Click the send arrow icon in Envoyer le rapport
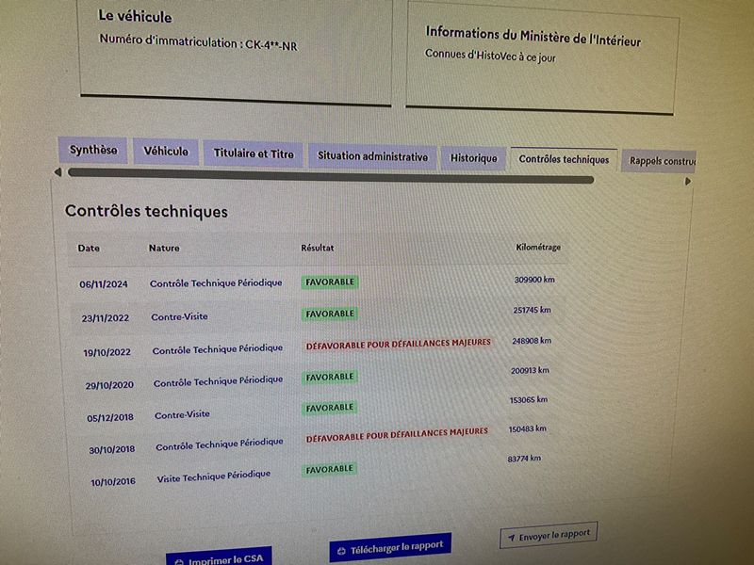This screenshot has width=754, height=565. coord(511,538)
